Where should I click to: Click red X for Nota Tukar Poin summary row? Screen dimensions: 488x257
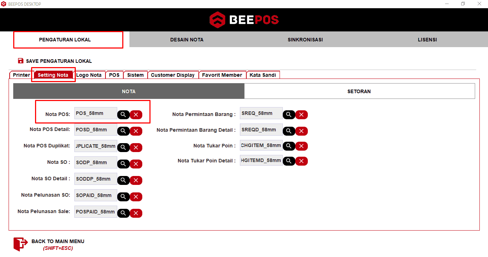point(301,146)
